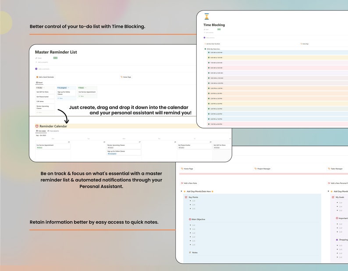
Task: Open the Call James board card
Action: click(x=45, y=101)
